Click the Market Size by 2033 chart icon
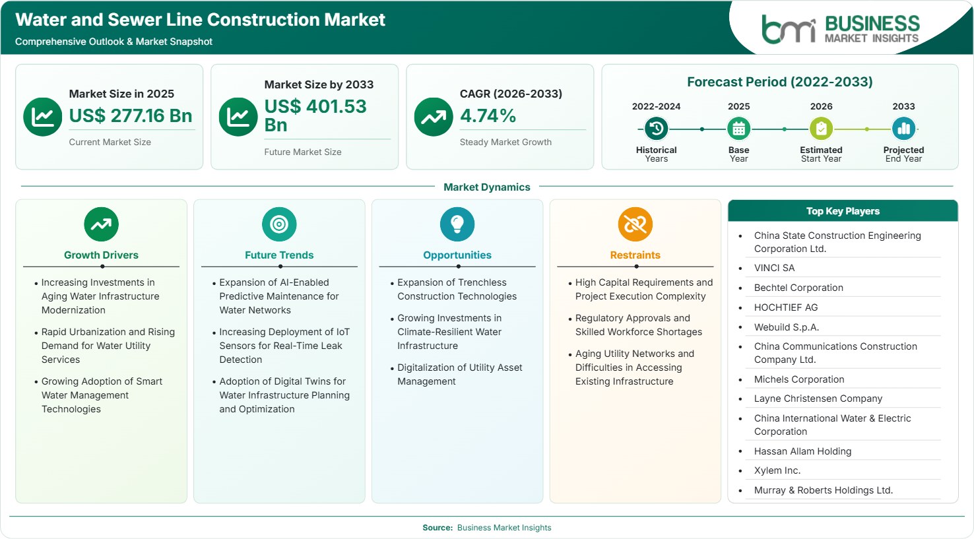The height and width of the screenshot is (539, 974). pyautogui.click(x=238, y=117)
